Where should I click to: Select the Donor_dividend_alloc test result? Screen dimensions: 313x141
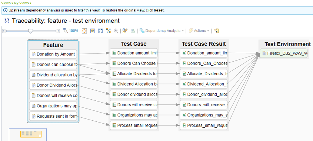point(204,94)
